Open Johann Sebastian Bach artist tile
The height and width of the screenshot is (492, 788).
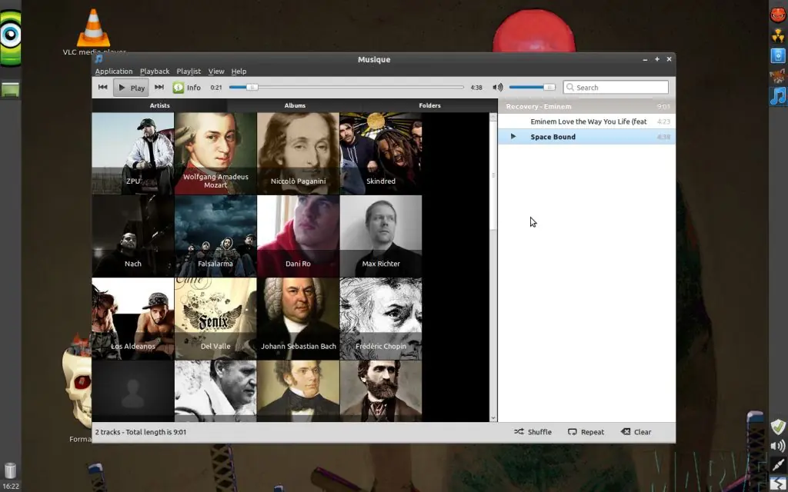click(298, 319)
